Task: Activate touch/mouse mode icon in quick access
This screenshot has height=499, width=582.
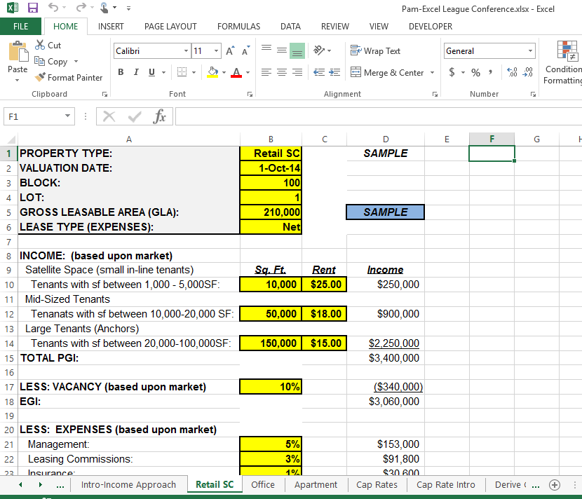Action: tap(104, 8)
